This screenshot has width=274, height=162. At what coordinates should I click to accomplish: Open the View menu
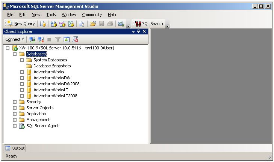pyautogui.click(x=36, y=15)
